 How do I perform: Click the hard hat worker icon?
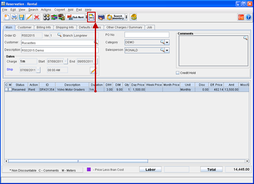pyautogui.click(x=134, y=17)
